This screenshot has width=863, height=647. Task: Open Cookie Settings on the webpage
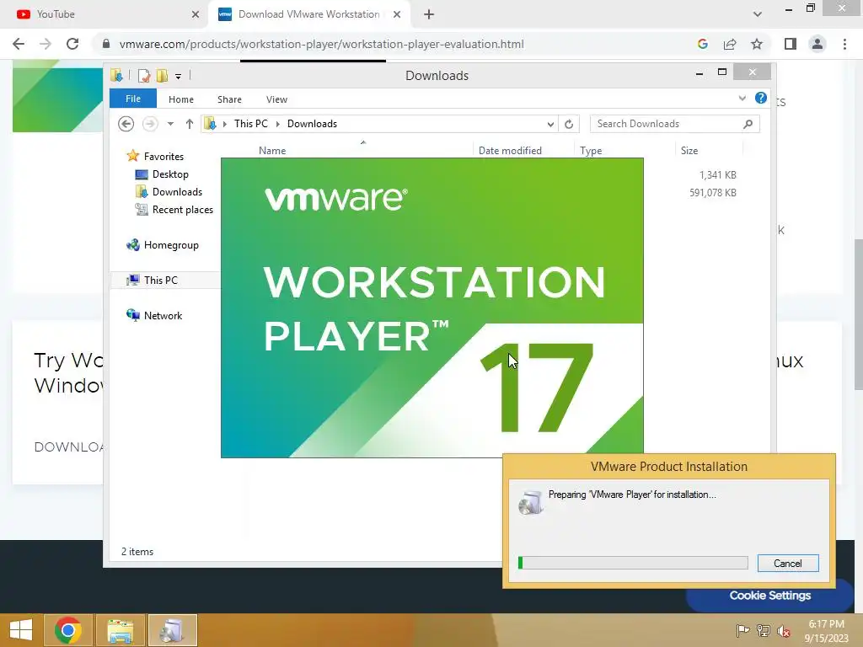point(770,596)
